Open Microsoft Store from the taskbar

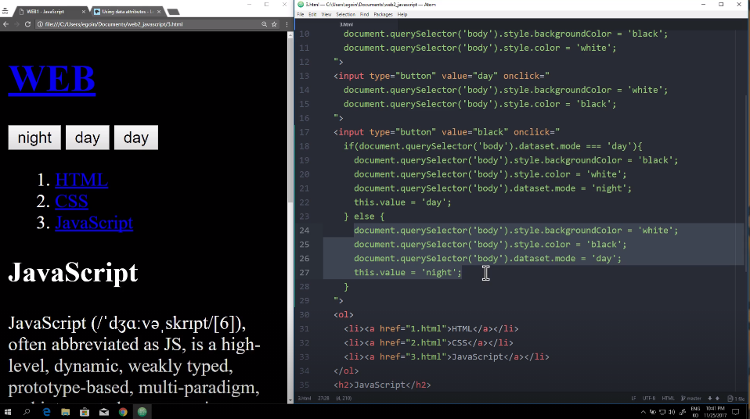pos(85,412)
